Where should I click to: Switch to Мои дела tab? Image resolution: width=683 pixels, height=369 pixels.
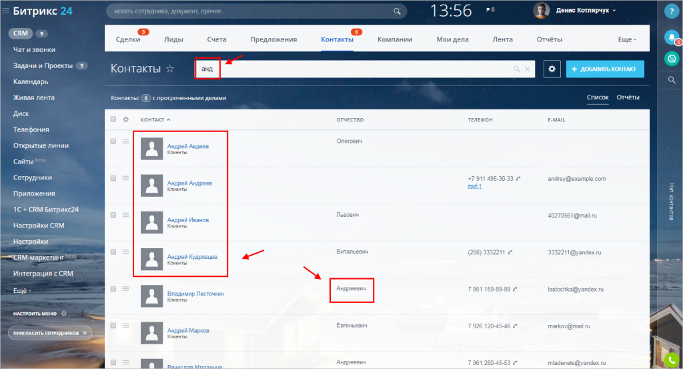click(453, 39)
